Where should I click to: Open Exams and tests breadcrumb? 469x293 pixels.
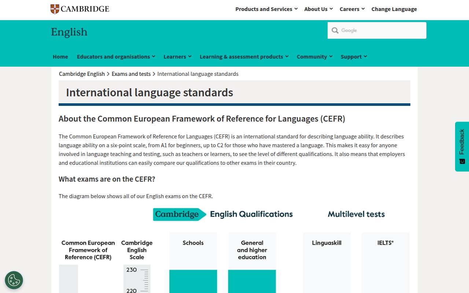[131, 74]
